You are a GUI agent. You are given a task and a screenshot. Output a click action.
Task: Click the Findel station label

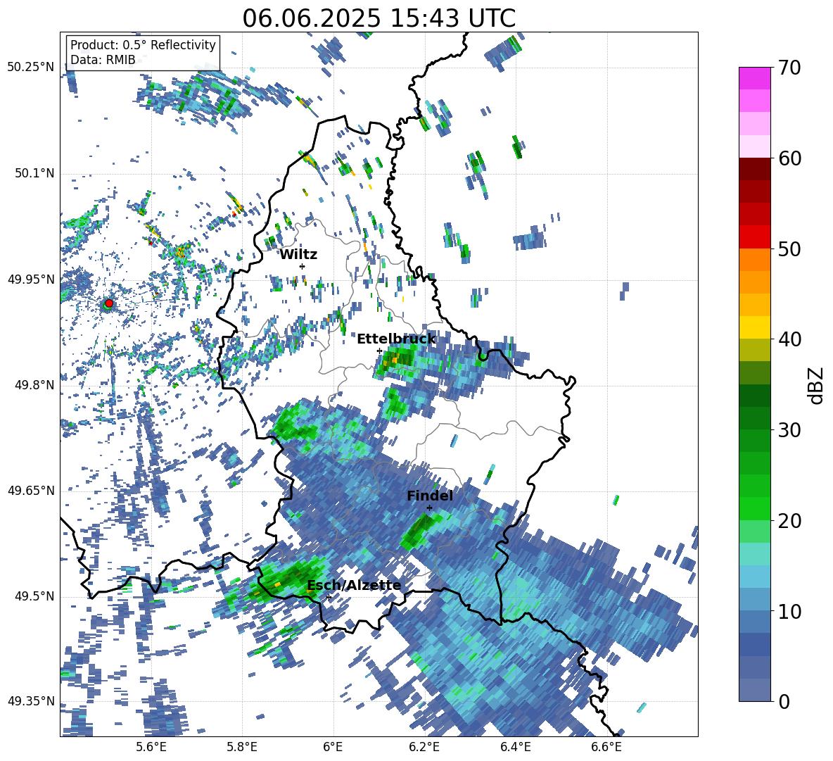[430, 496]
